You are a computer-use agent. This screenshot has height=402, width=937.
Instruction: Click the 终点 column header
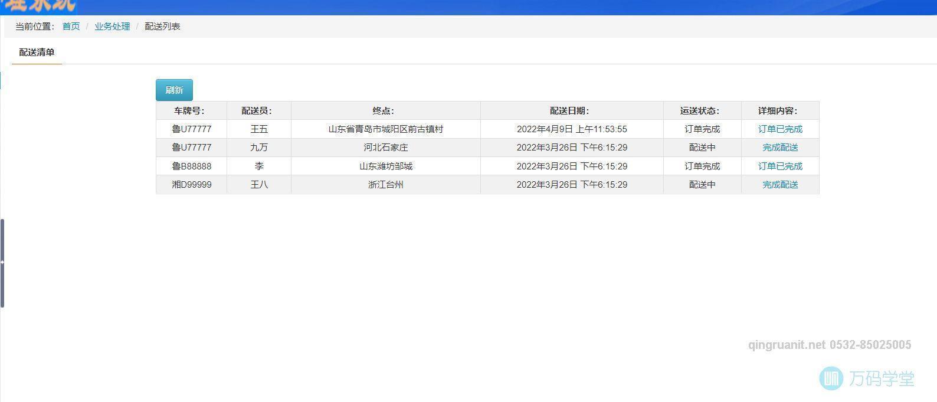pyautogui.click(x=385, y=110)
